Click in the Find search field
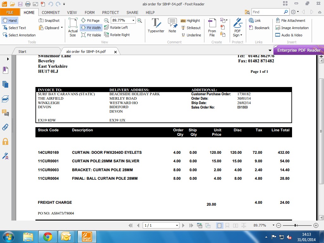324x243 pixels. tap(267, 12)
